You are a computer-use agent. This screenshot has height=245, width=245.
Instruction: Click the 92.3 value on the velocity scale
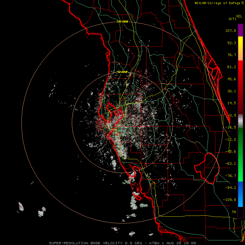point(232,43)
